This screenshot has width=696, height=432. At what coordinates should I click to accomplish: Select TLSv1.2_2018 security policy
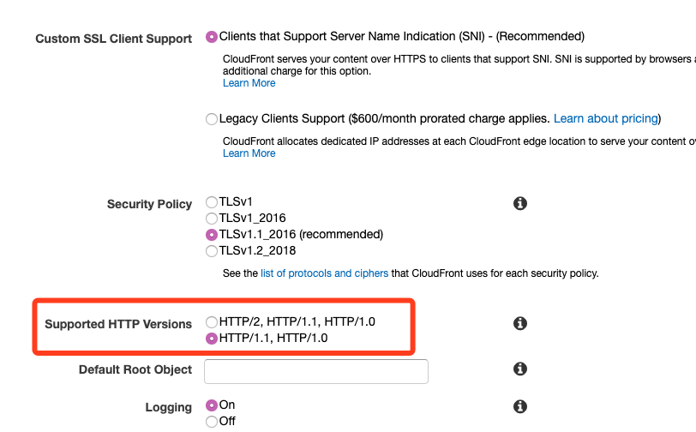coord(212,251)
